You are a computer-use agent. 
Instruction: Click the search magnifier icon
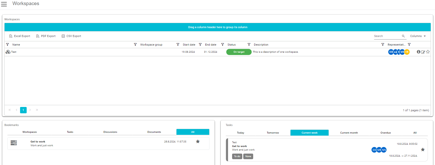pos(403,36)
